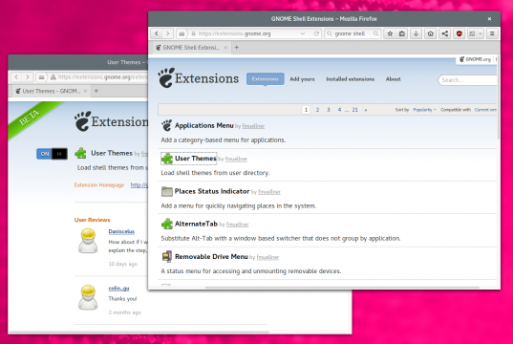Open the dropdown arrow beside the grid icon
Screen dimensions: 513x344
click(481, 33)
